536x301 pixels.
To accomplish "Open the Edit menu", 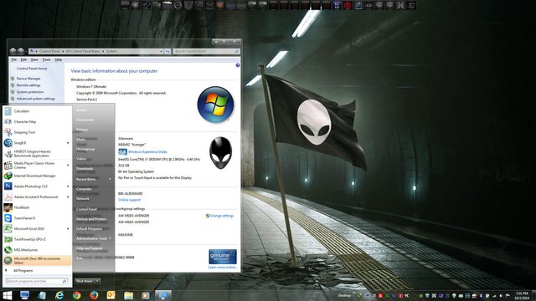I will click(x=23, y=59).
